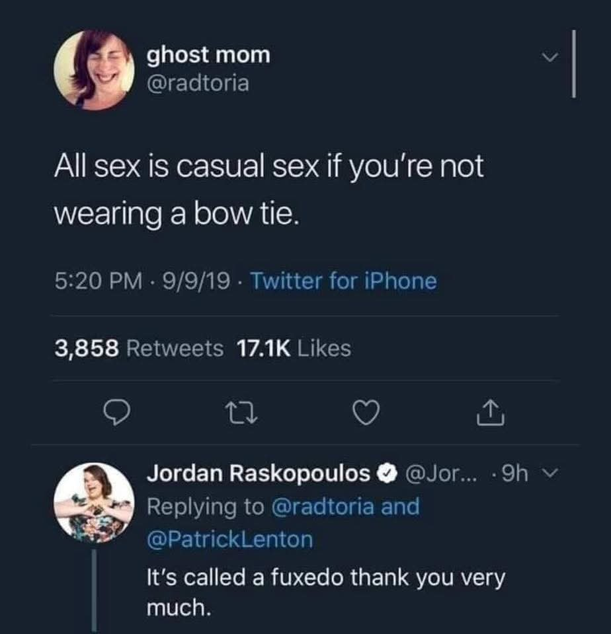
Task: Open the share icon under the tweet
Action: (490, 413)
